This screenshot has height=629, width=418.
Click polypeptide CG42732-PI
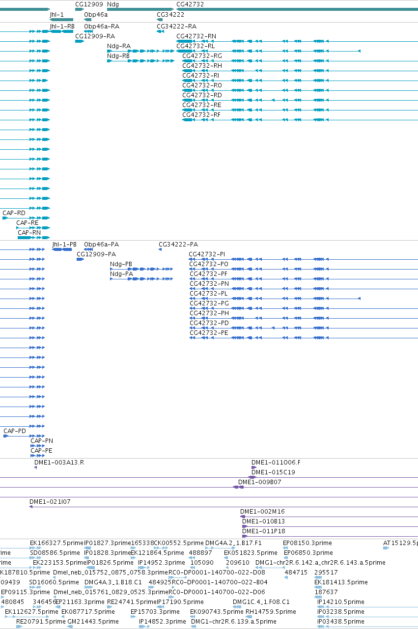coord(207,254)
